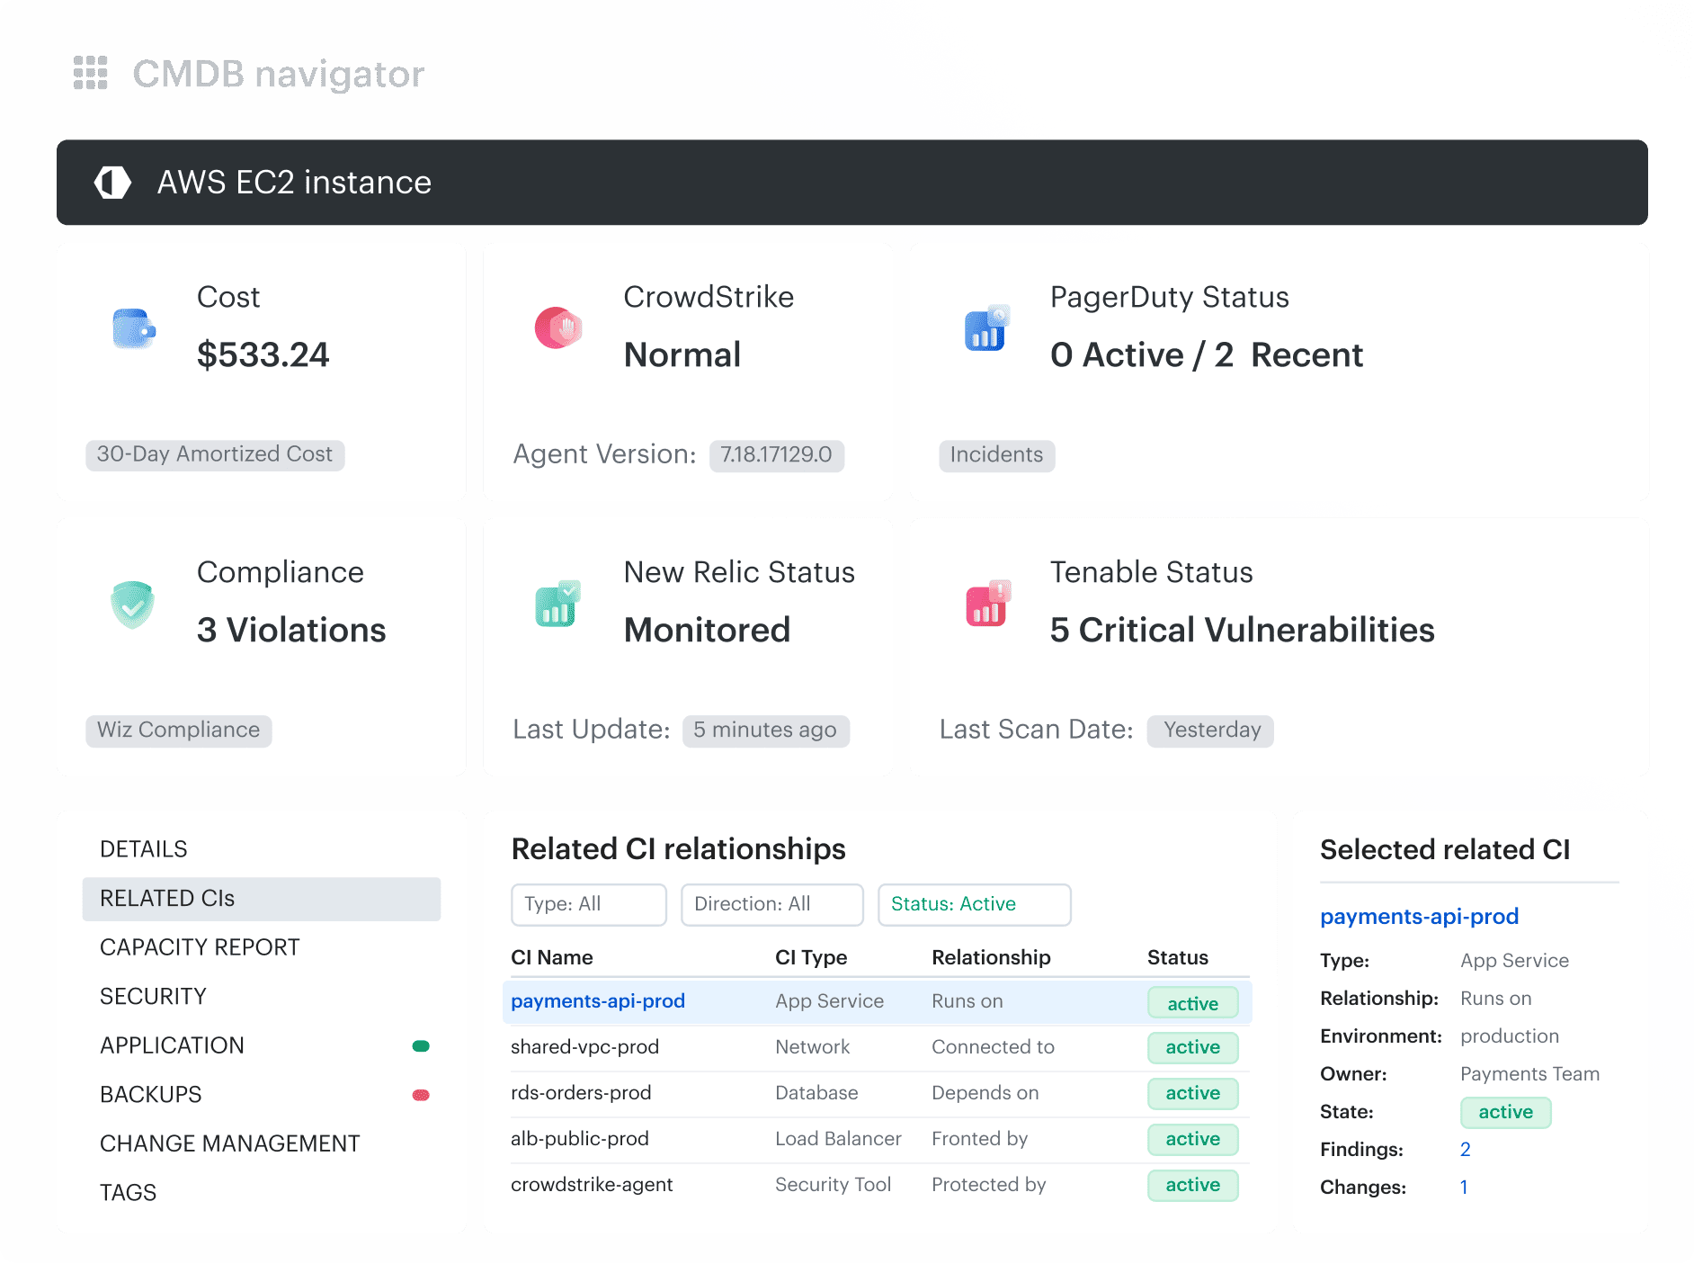Screen dimensions: 1694x1282
Task: Switch to the APPLICATION section
Action: (x=172, y=1045)
